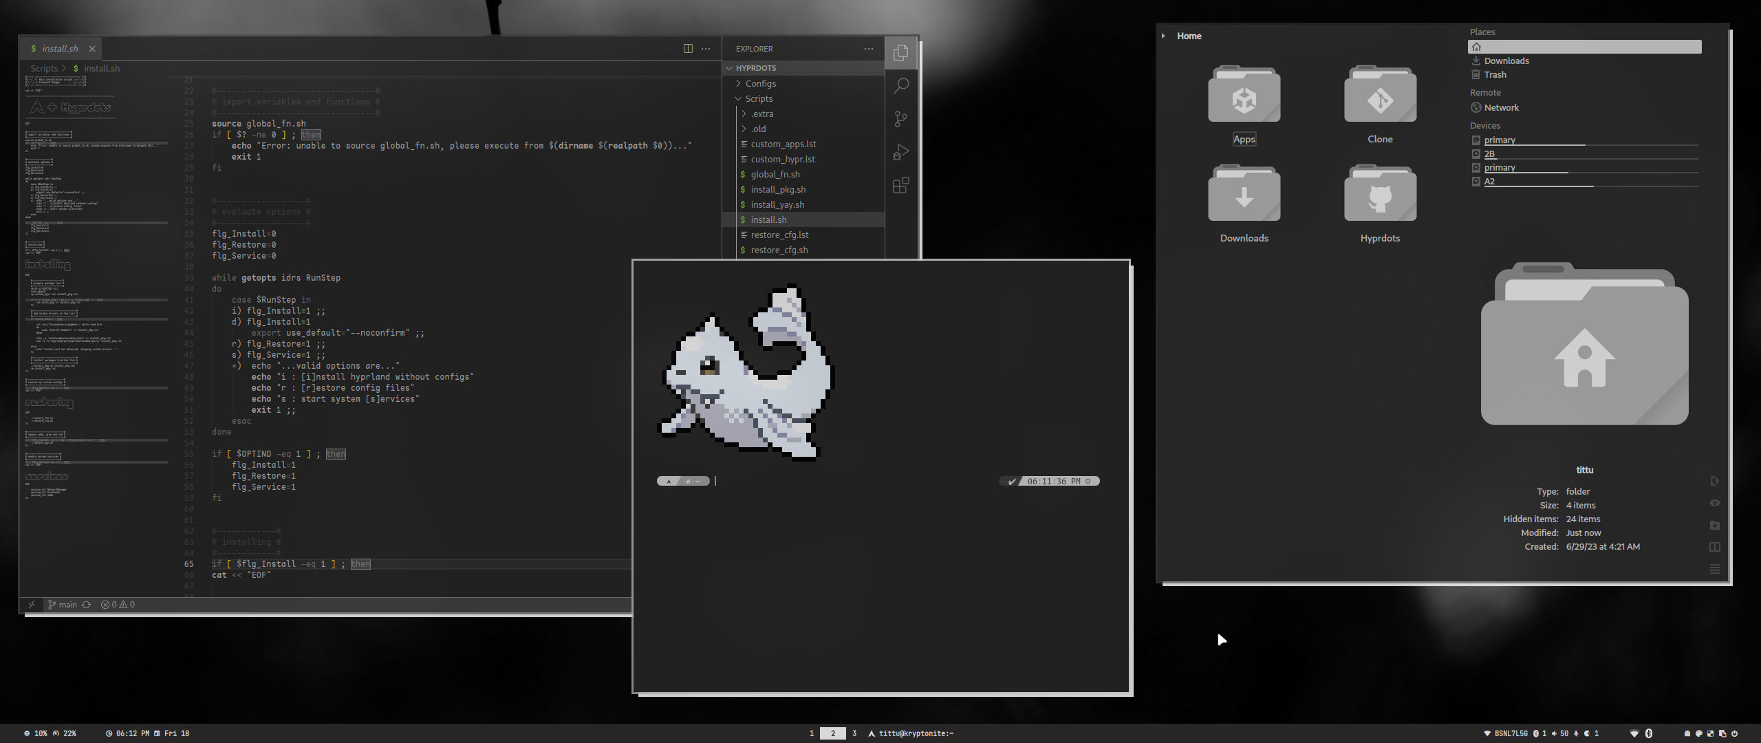
Task: Open VS Code Search sidebar icon
Action: 900,86
